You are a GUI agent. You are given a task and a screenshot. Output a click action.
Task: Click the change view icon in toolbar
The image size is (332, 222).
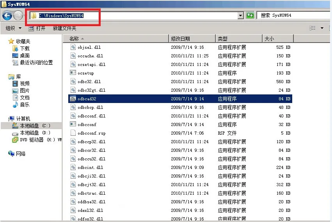[x=312, y=28]
